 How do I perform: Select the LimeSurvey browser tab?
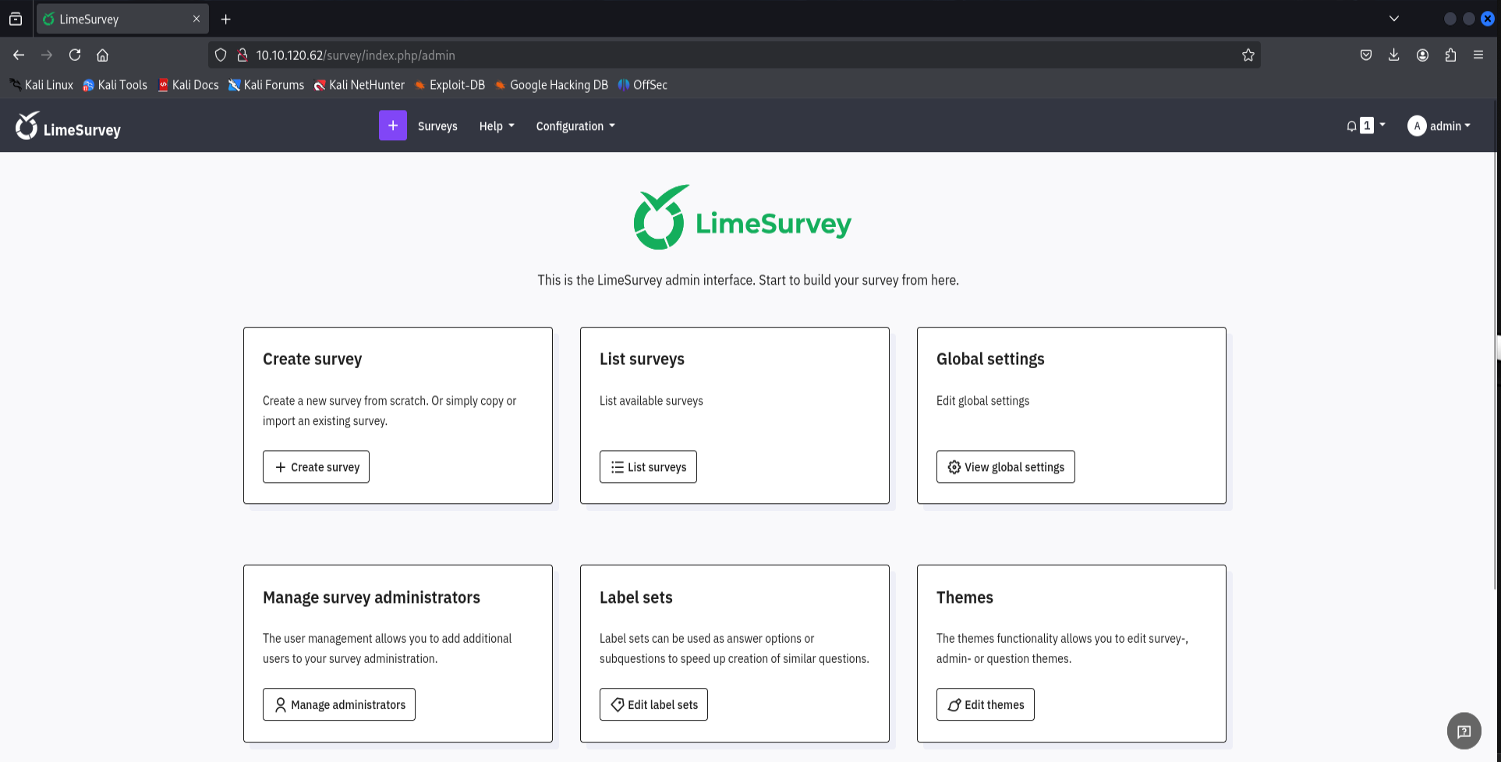coord(122,19)
